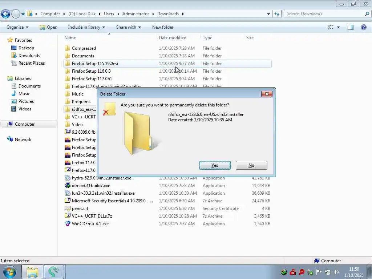This screenshot has width=372, height=279.
Task: Expand the arrow after Computer breadcrumb
Action: 64,14
